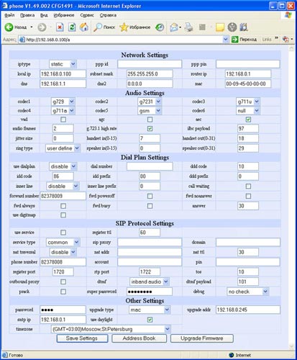Enable the vad checkbox
This screenshot has width=297, height=360.
63,120
